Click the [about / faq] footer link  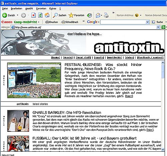click(x=8, y=155)
